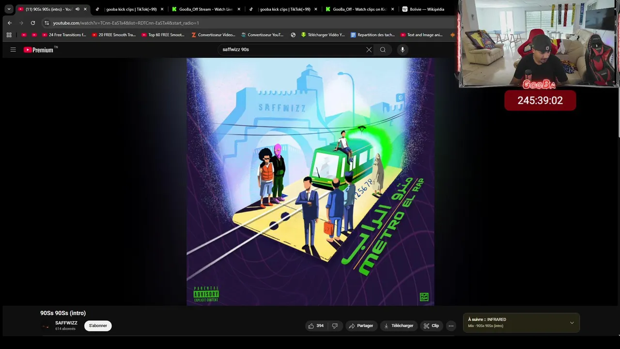
Task: Open SAFFWIZZ channel name link
Action: click(x=66, y=323)
